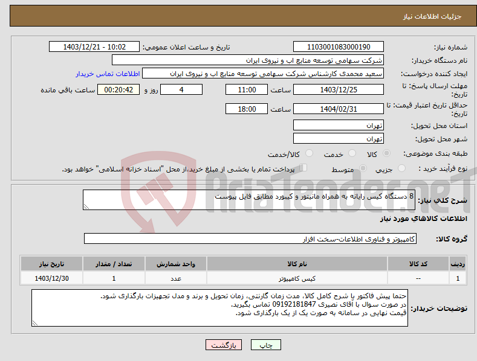Click the ردیف column header

(458, 264)
